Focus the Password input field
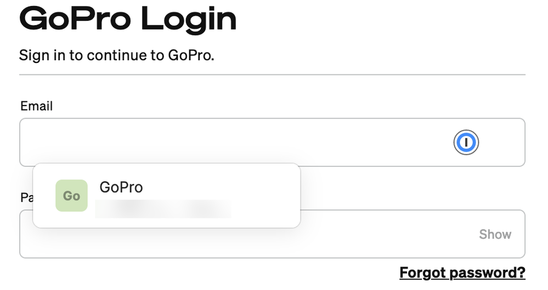 pos(272,234)
